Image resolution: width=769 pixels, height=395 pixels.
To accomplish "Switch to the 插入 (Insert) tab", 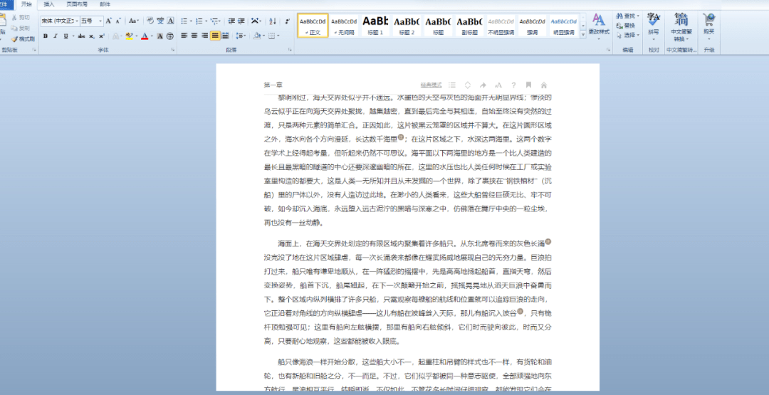I will pyautogui.click(x=49, y=4).
